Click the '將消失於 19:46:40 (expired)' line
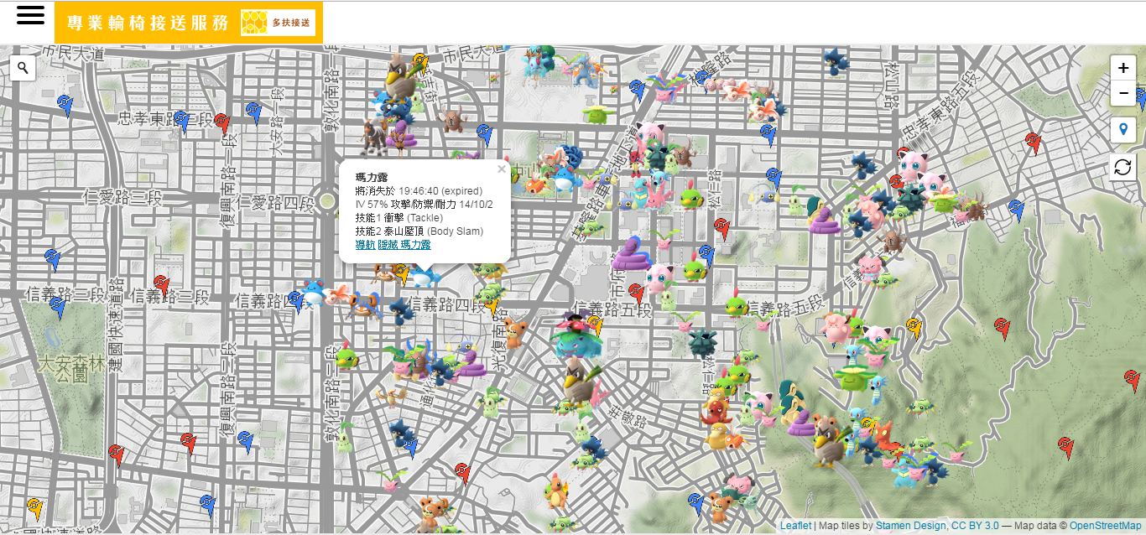This screenshot has width=1146, height=535. click(419, 191)
